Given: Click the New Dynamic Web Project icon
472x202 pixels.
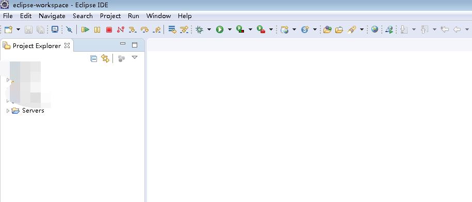Looking at the screenshot, I should coord(284,29).
